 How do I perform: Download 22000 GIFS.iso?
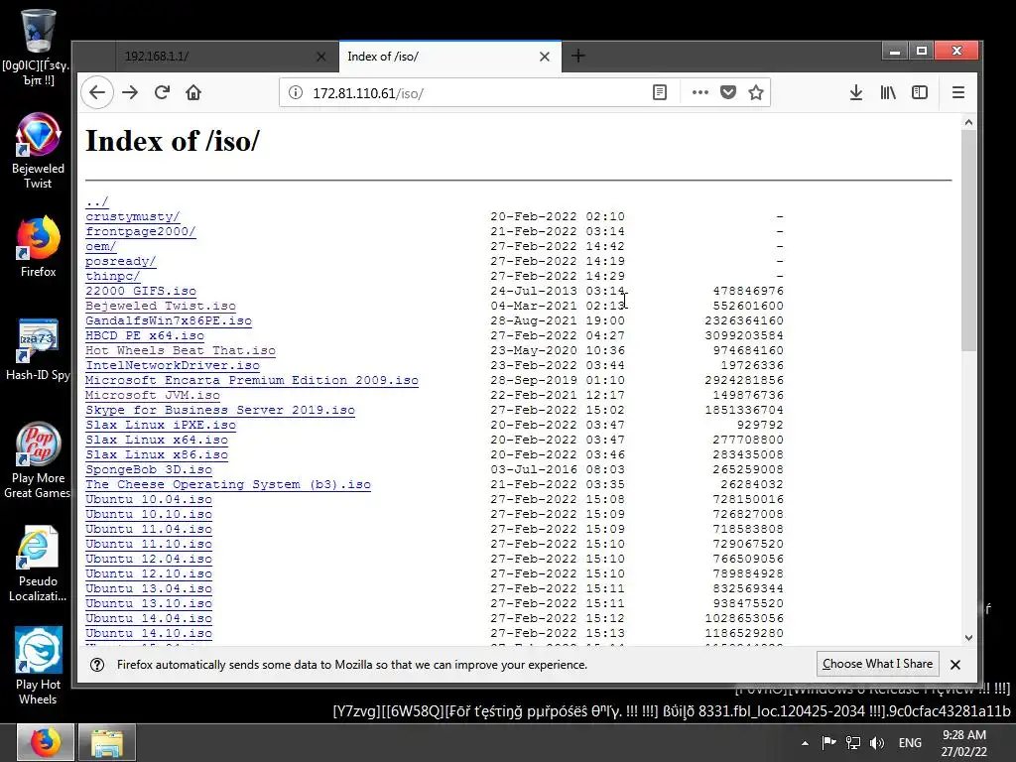(x=141, y=291)
